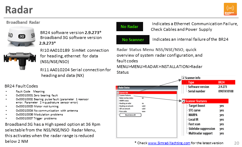Click the Radar slide title
The image size is (242, 147).
pyautogui.click(x=19, y=10)
